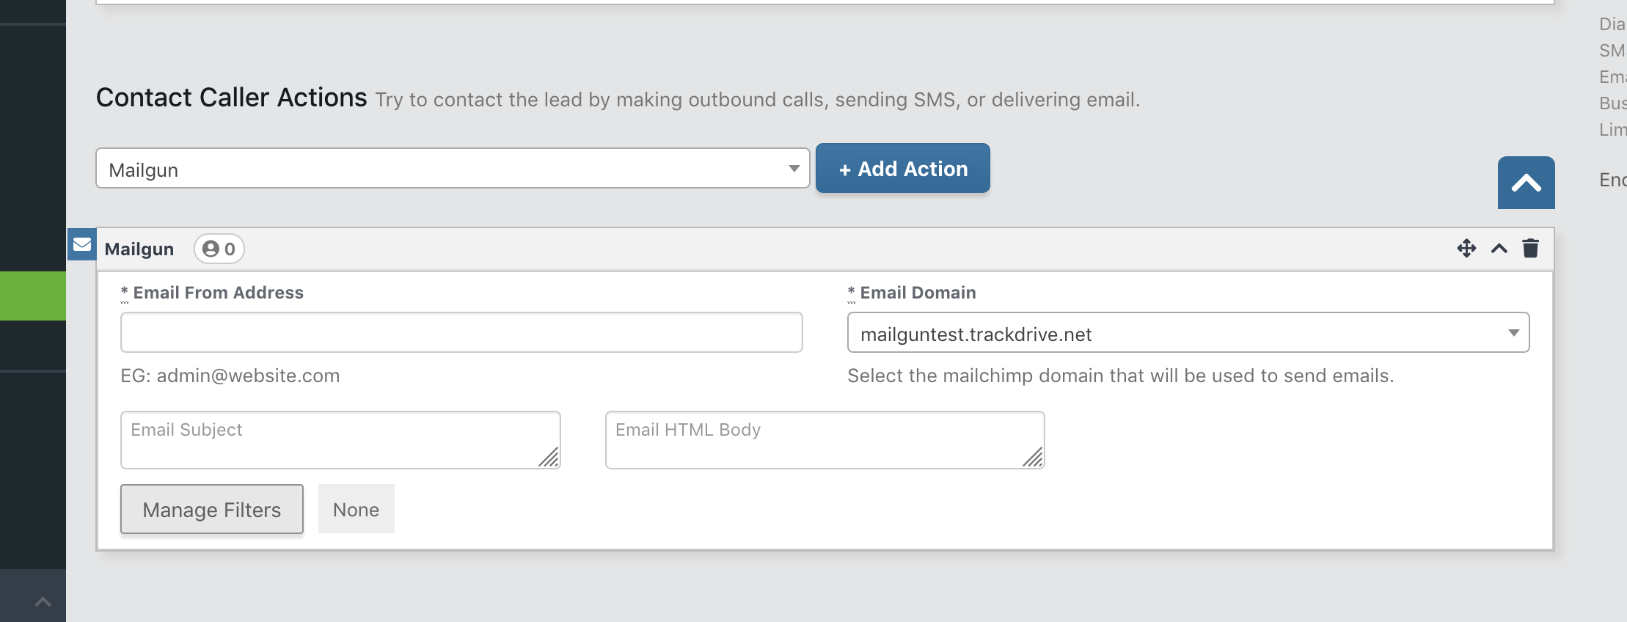The image size is (1627, 622).
Task: Click the None filters label
Action: tap(357, 509)
